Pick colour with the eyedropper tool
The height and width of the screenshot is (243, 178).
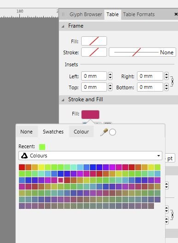pyautogui.click(x=104, y=132)
